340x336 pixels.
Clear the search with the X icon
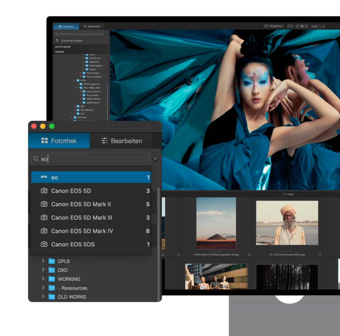(155, 159)
